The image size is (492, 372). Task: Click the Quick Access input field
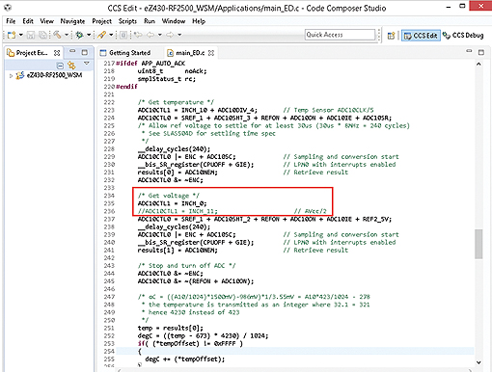(340, 35)
